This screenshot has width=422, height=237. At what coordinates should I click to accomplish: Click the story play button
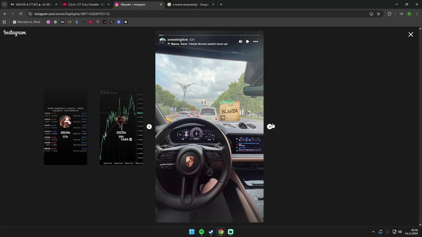pos(248,41)
